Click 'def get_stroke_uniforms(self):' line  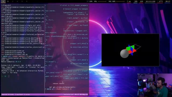pos(62,87)
